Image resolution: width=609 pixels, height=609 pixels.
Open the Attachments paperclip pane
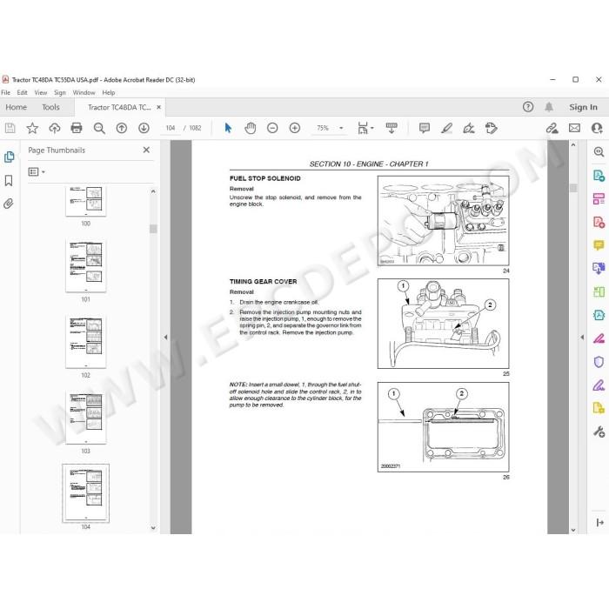click(9, 204)
